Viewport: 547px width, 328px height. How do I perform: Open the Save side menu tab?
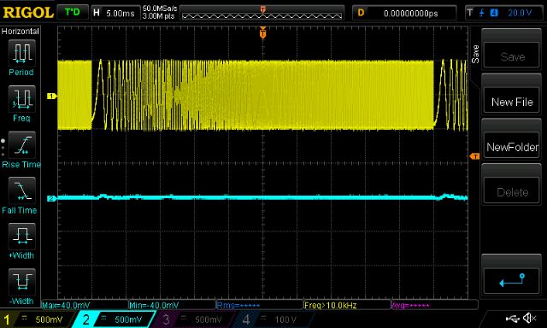(x=475, y=54)
